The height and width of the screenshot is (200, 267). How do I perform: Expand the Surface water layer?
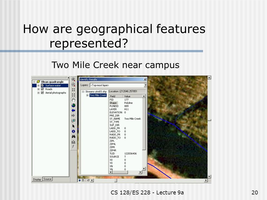38,86
